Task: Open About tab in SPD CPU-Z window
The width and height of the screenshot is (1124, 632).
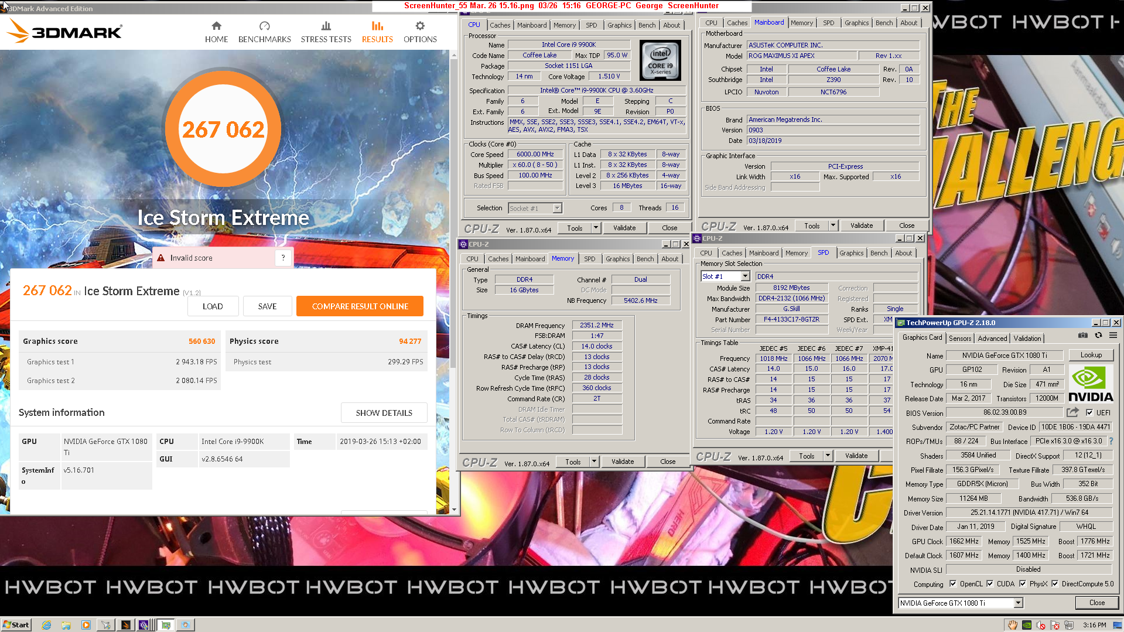Action: click(903, 253)
